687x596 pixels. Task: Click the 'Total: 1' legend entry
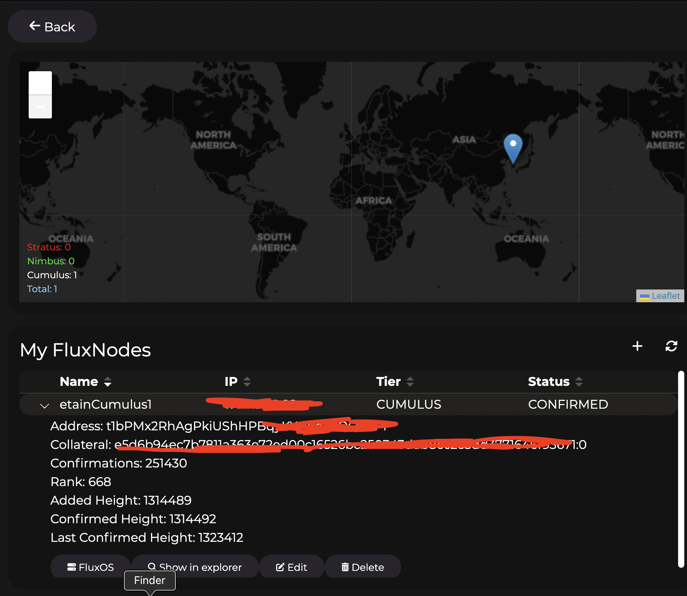coord(42,289)
